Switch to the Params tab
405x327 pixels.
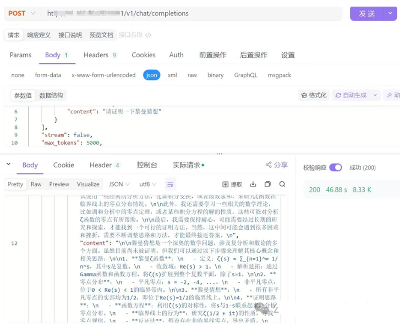(21, 55)
